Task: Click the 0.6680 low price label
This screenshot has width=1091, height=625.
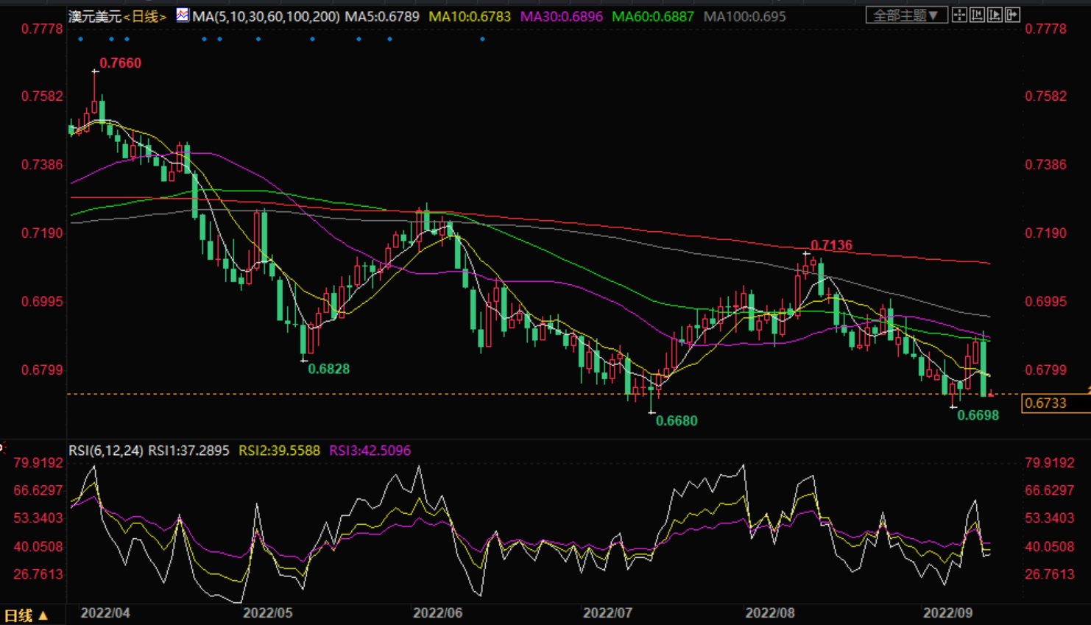Action: (x=677, y=421)
